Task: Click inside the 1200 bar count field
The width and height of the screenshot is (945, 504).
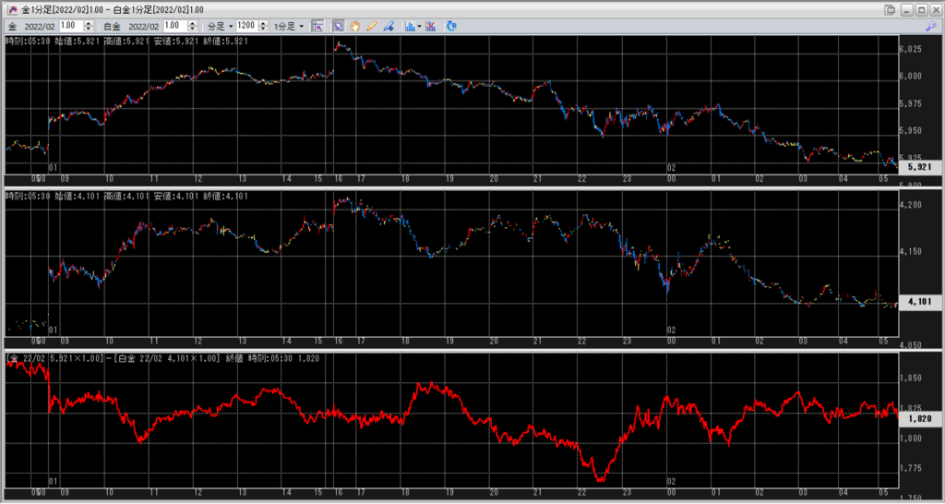Action: [x=245, y=26]
